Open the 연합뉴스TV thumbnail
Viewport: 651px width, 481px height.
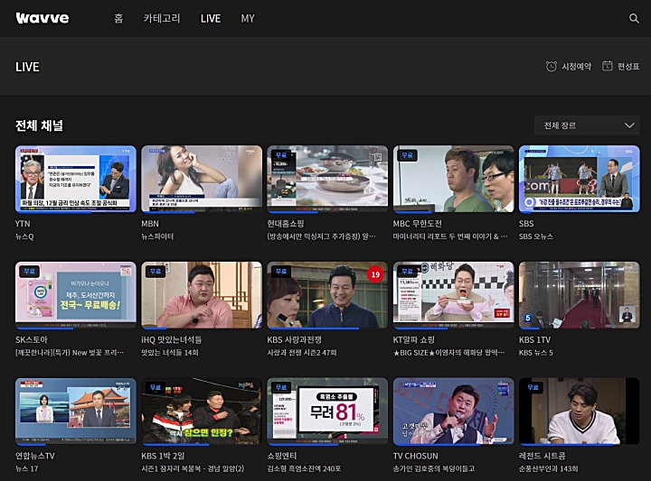coord(76,412)
